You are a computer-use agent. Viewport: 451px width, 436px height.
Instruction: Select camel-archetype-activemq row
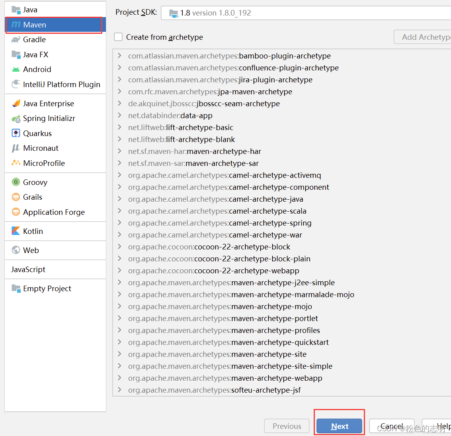click(282, 175)
